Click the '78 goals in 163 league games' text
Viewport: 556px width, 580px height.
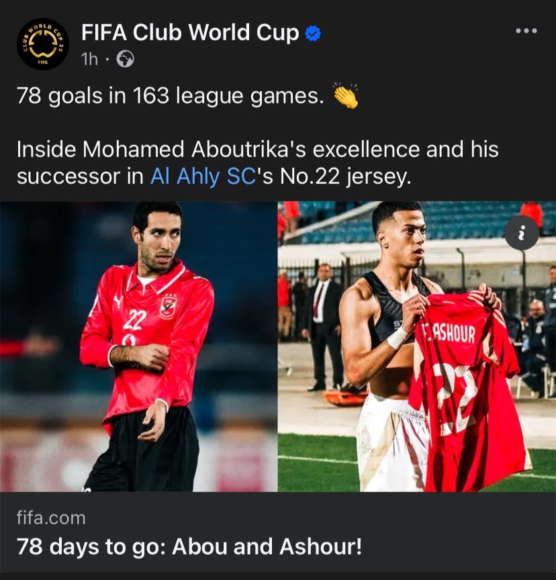click(x=171, y=96)
